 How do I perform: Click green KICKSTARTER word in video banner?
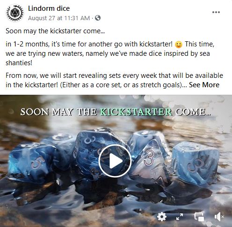tap(136, 112)
